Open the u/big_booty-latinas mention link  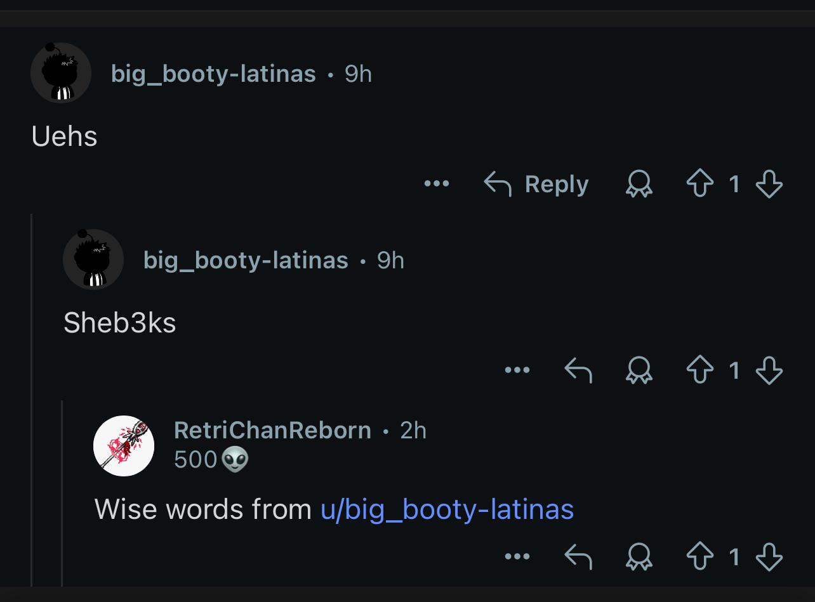[447, 509]
